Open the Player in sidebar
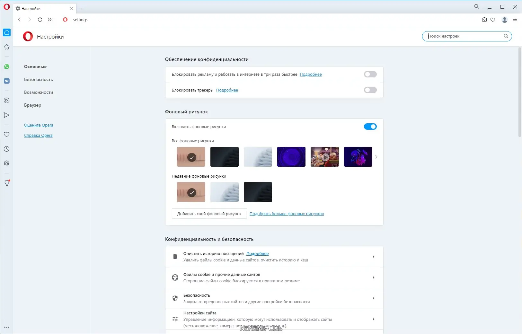The height and width of the screenshot is (334, 522). [x=6, y=101]
